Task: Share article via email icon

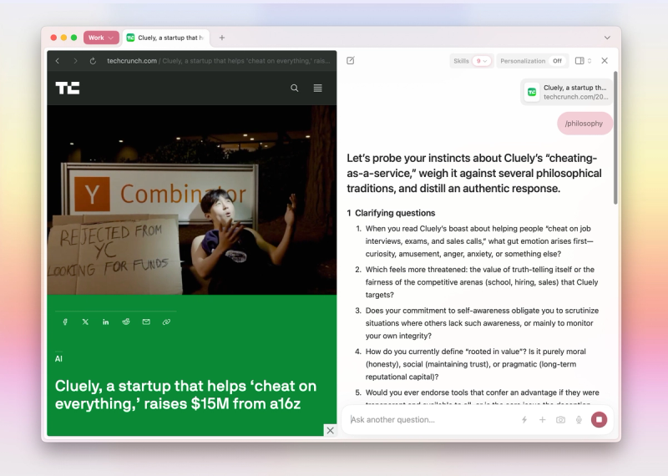Action: [x=146, y=322]
